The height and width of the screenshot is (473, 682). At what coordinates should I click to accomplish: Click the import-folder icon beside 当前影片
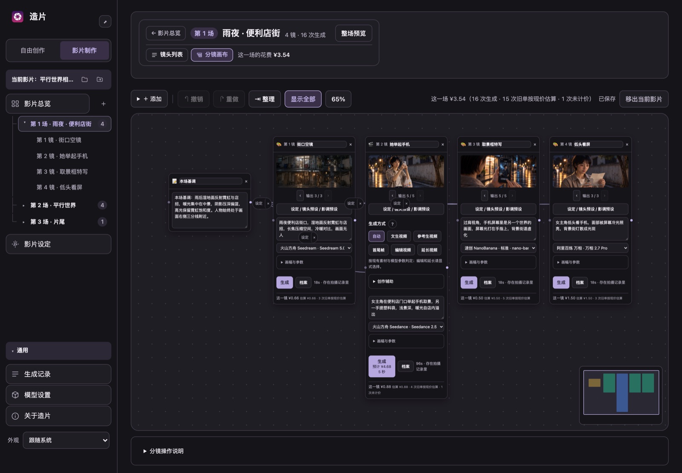click(x=100, y=80)
